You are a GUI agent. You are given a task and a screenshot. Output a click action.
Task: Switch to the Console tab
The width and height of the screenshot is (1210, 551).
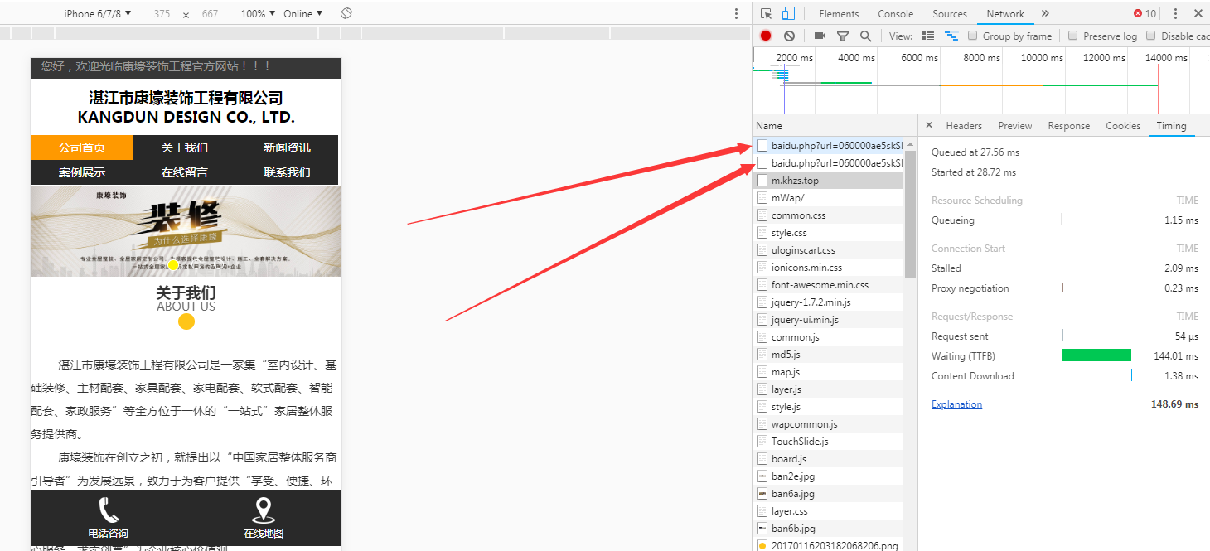[895, 13]
